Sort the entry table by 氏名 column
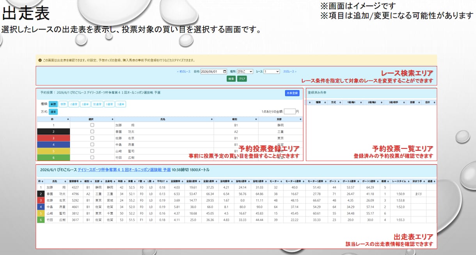 click(x=164, y=119)
